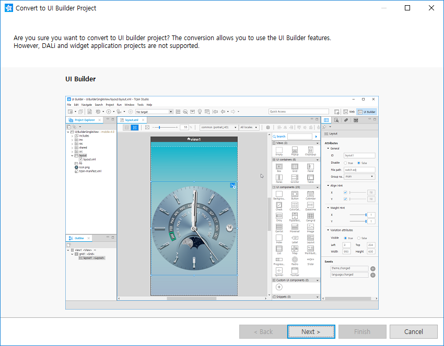Pick the Calendar component icon
The width and height of the screenshot is (444, 346).
point(310,194)
